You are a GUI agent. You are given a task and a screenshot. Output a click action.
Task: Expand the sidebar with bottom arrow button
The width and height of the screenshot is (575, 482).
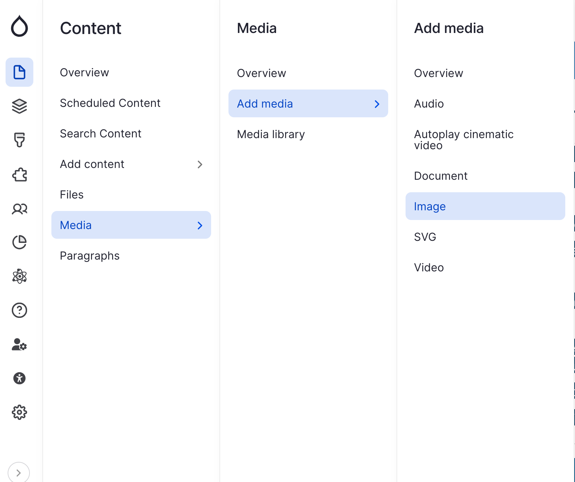pos(19,473)
